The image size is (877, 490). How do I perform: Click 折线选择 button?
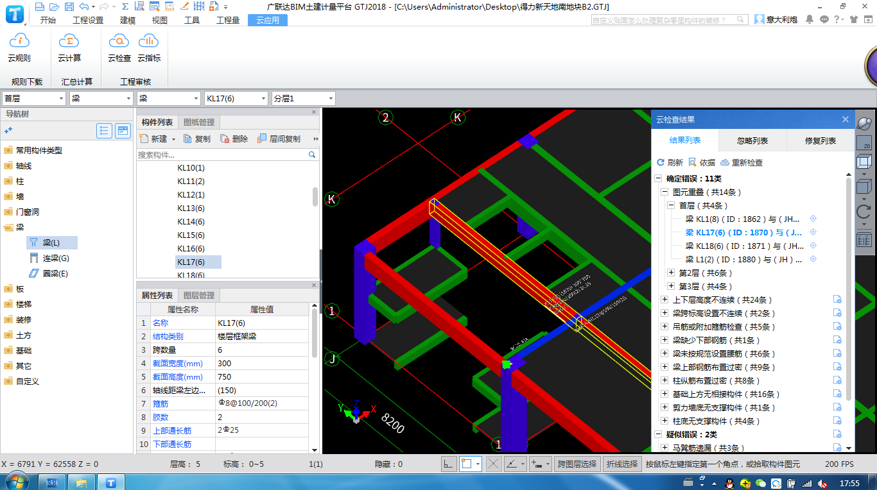tap(622, 464)
